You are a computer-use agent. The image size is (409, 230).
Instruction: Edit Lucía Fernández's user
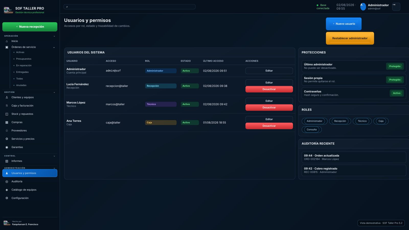tap(269, 83)
